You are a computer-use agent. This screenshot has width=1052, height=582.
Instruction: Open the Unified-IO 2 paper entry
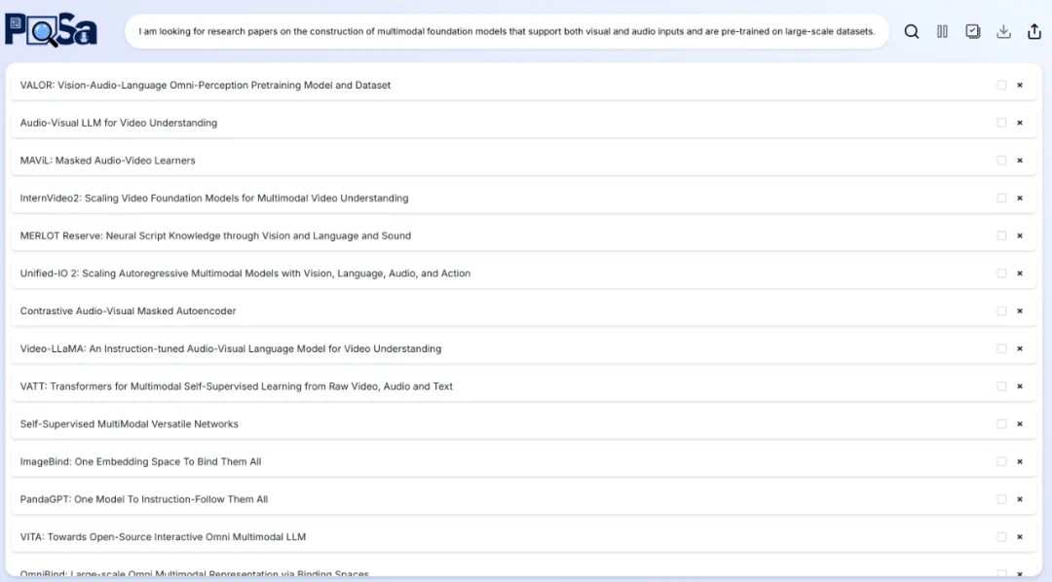[x=245, y=274]
